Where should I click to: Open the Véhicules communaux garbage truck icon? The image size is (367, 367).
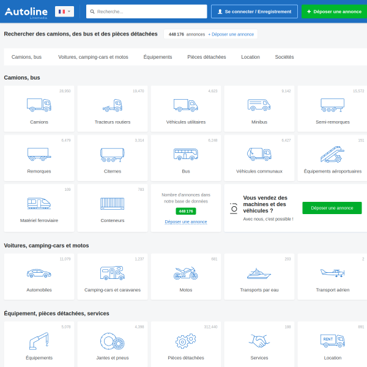click(259, 154)
